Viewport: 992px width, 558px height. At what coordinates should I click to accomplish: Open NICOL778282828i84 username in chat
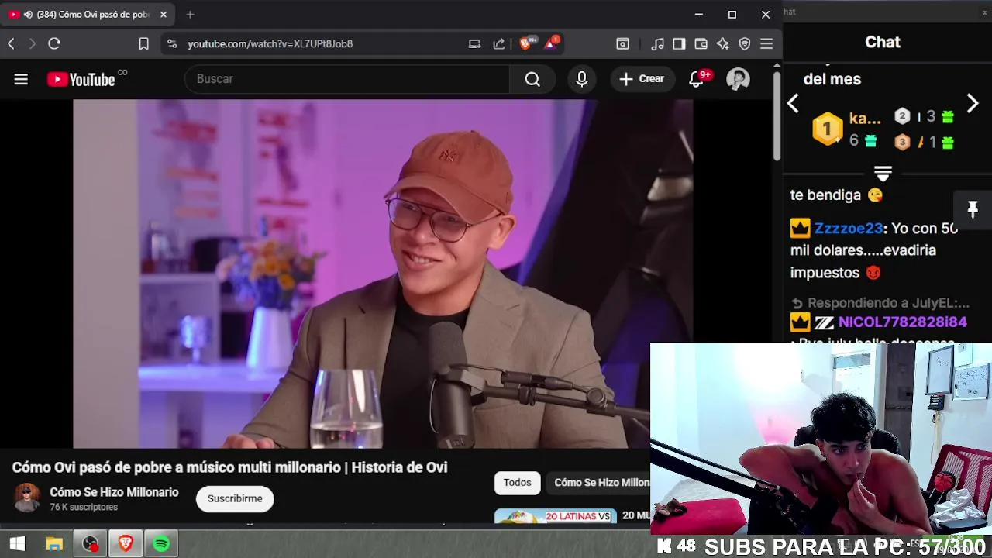point(903,322)
